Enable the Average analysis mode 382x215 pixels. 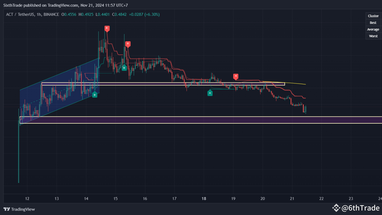[373, 29]
